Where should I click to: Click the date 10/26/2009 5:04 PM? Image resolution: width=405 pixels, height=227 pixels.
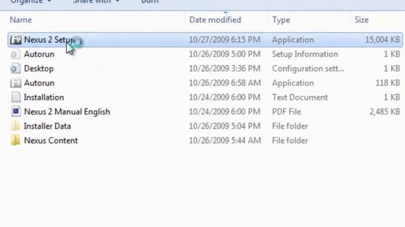pos(225,126)
